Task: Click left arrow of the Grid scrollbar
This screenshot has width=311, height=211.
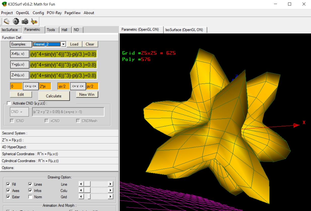Action: (81, 197)
